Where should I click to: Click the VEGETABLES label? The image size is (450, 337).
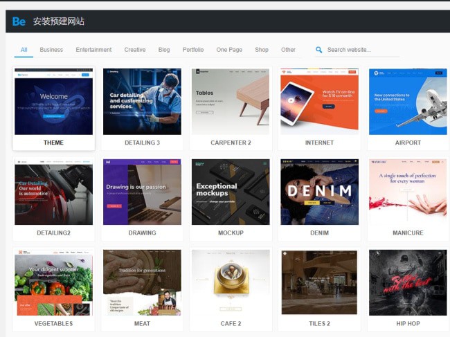click(54, 324)
